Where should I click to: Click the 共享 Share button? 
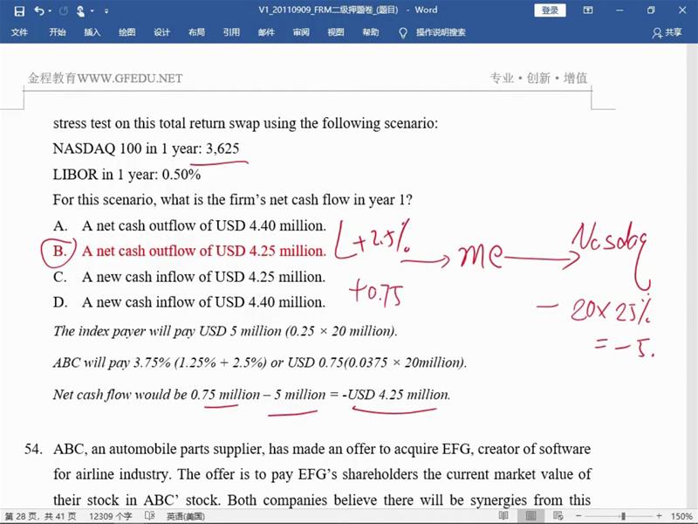(x=667, y=32)
